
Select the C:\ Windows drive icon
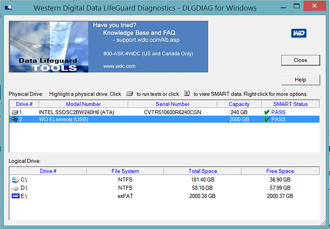point(15,180)
